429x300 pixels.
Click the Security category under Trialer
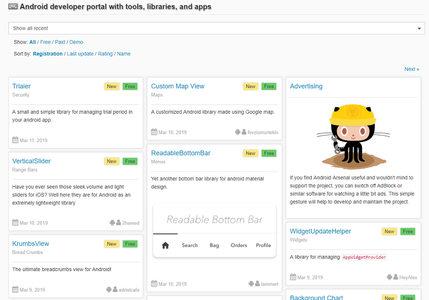pos(21,95)
